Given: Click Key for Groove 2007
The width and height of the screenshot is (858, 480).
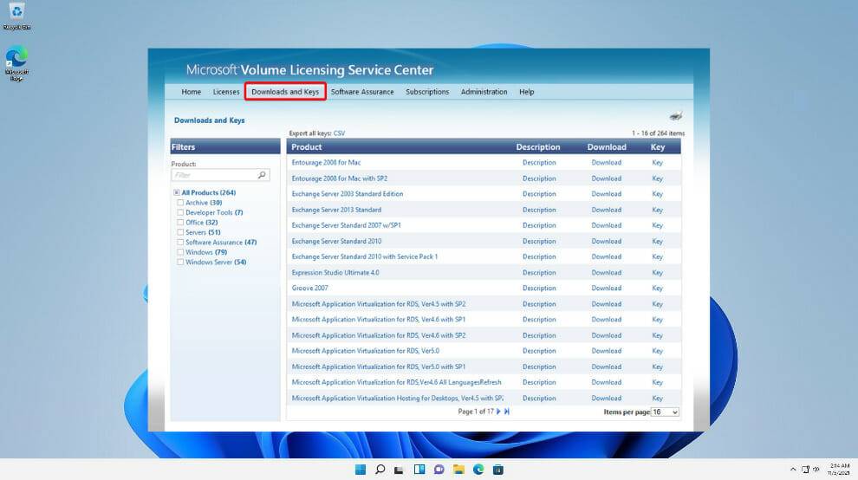Looking at the screenshot, I should 657,288.
